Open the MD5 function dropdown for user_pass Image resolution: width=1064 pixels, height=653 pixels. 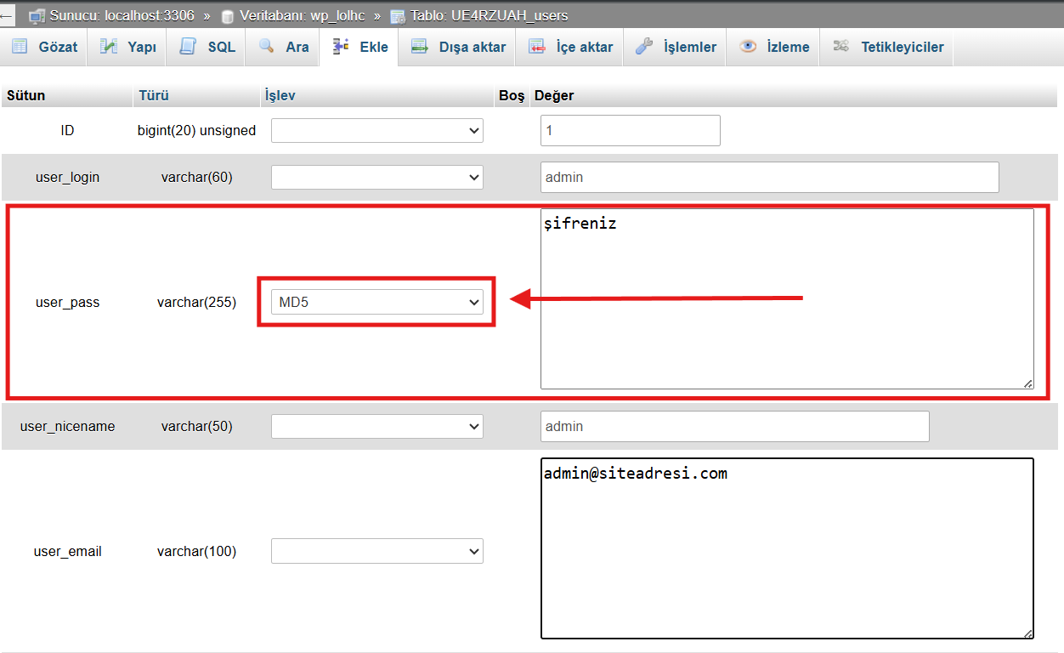point(376,301)
